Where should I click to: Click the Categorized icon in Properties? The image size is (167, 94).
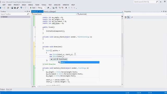click(126, 17)
